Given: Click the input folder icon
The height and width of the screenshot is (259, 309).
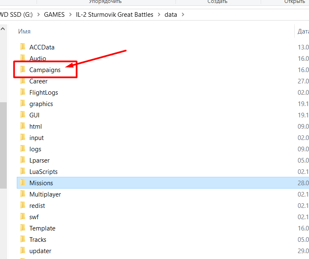Looking at the screenshot, I should point(23,137).
